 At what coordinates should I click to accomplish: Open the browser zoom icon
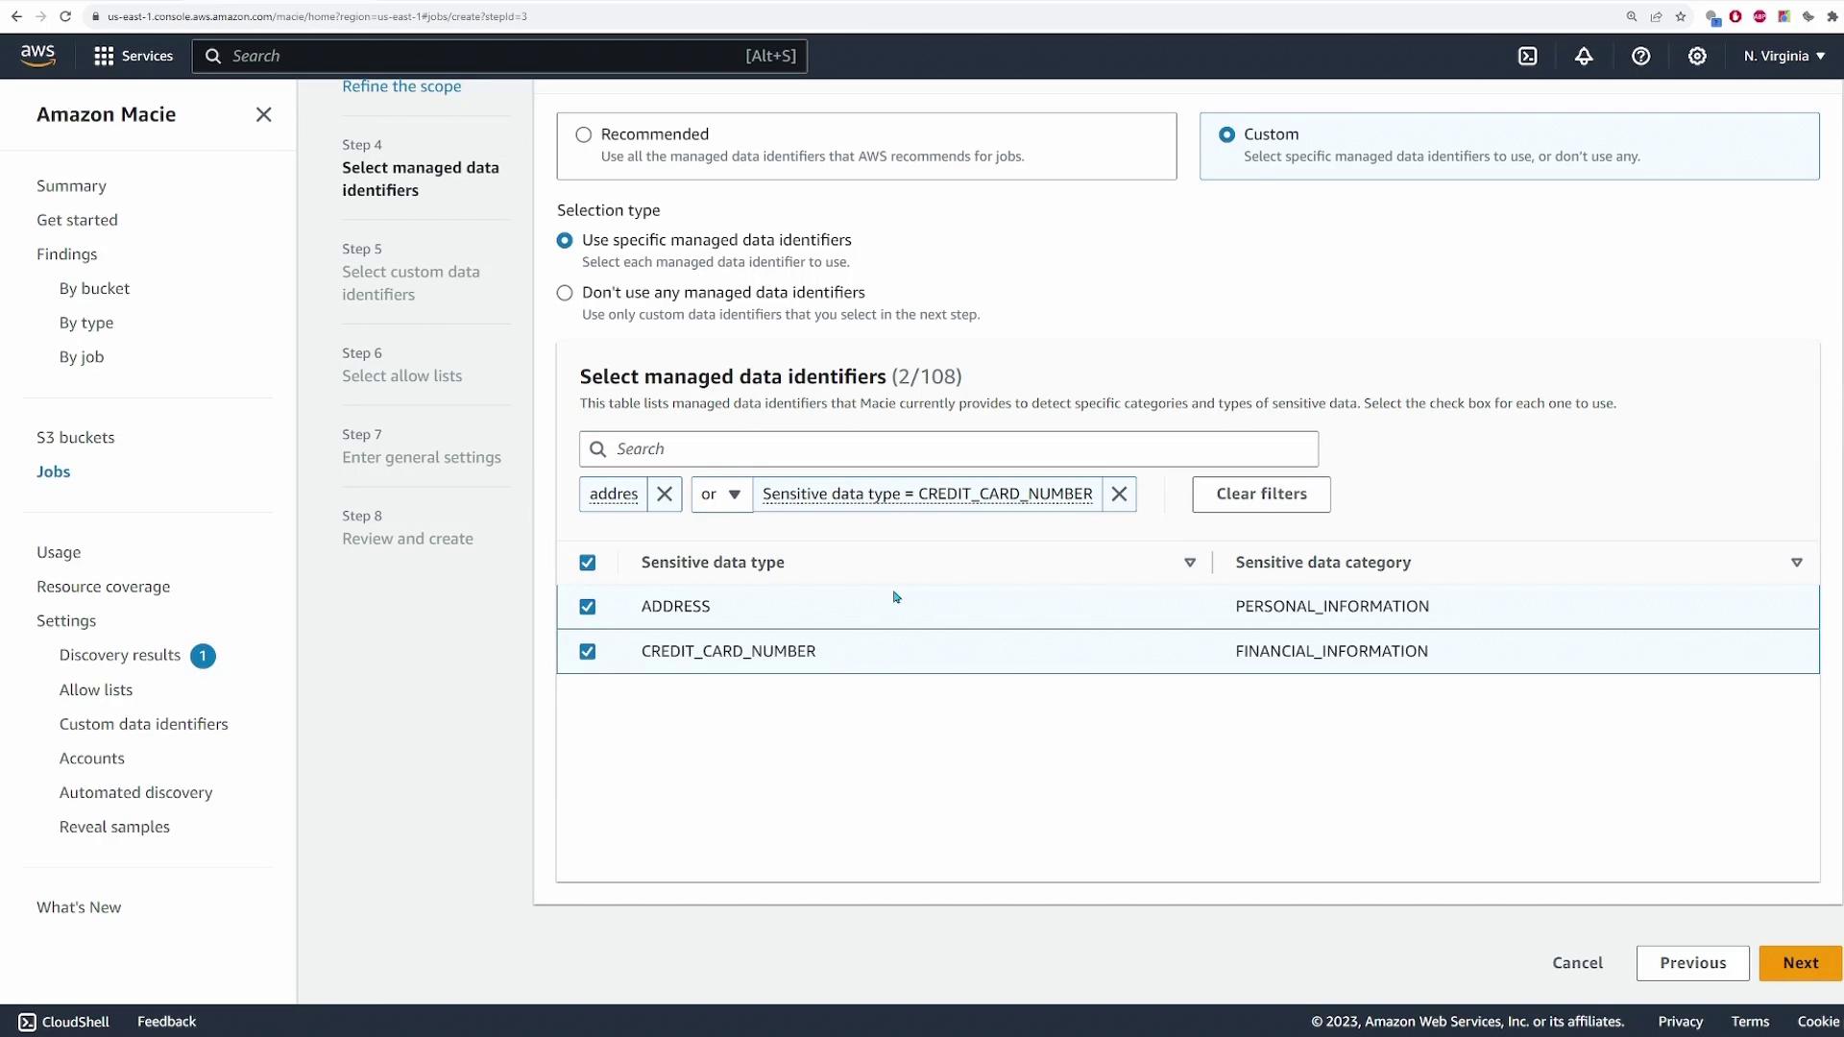coord(1631,16)
